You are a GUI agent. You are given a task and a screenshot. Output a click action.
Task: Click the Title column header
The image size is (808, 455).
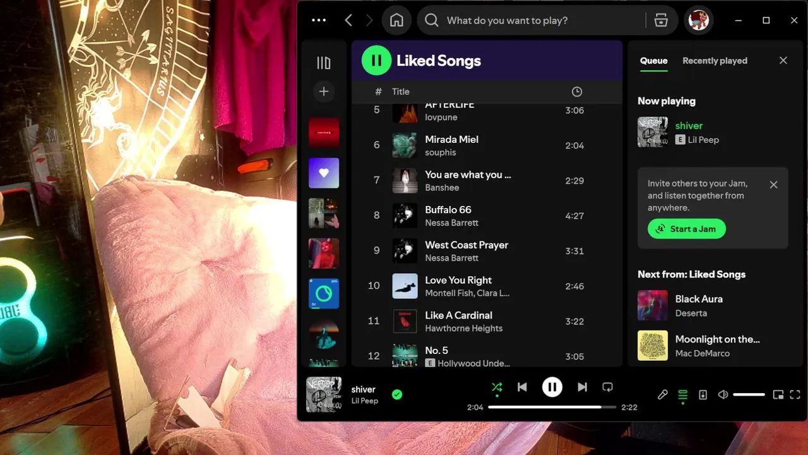point(401,92)
